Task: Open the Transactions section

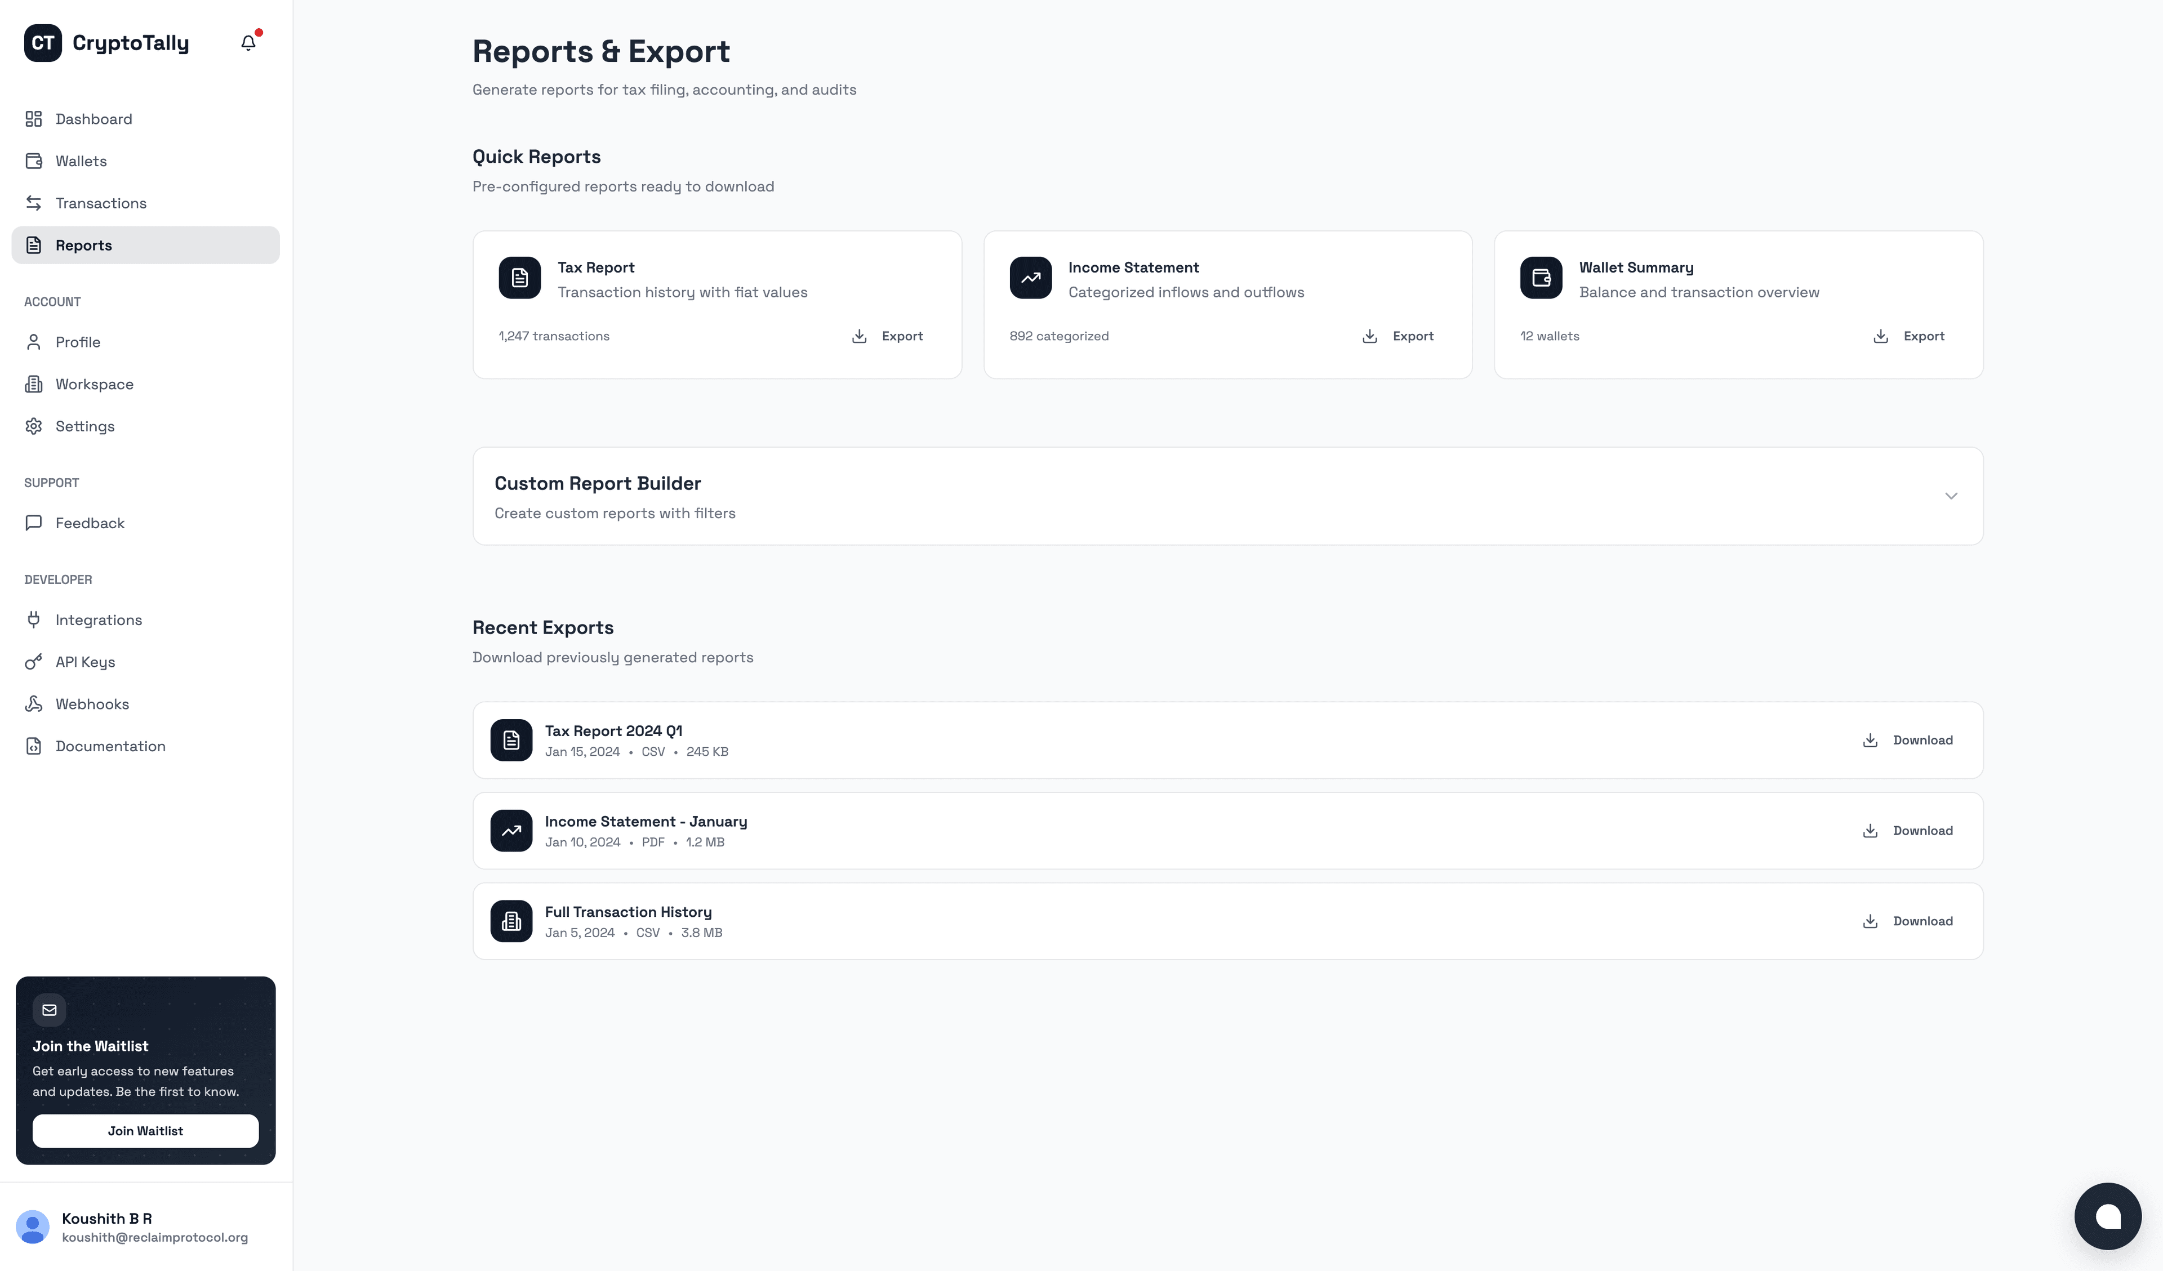Action: (100, 203)
